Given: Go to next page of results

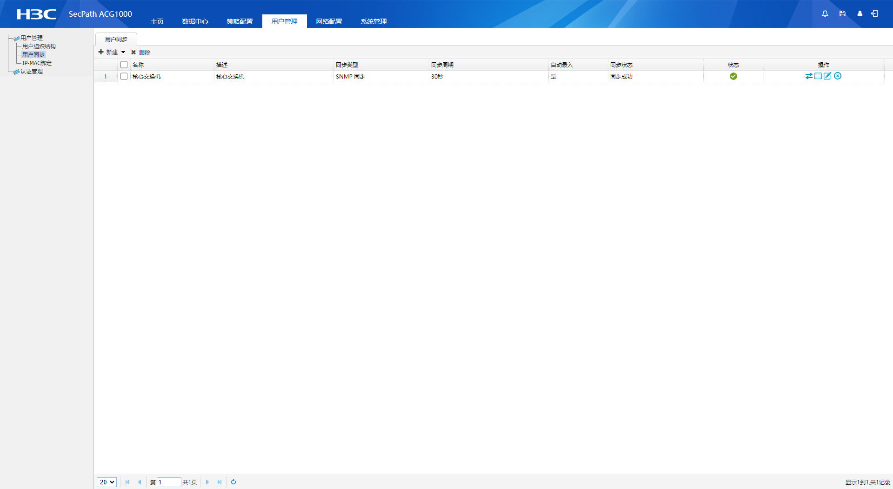Looking at the screenshot, I should pos(207,482).
